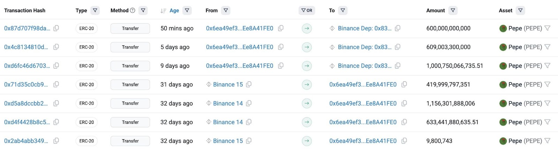Viewport: 558px width, 149px height.
Task: Click the arrow icon in the 9 days ago row
Action: click(x=307, y=66)
